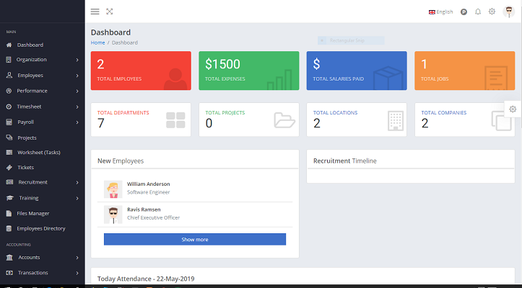
Task: Toggle the hamburger sidebar menu
Action: coord(95,12)
